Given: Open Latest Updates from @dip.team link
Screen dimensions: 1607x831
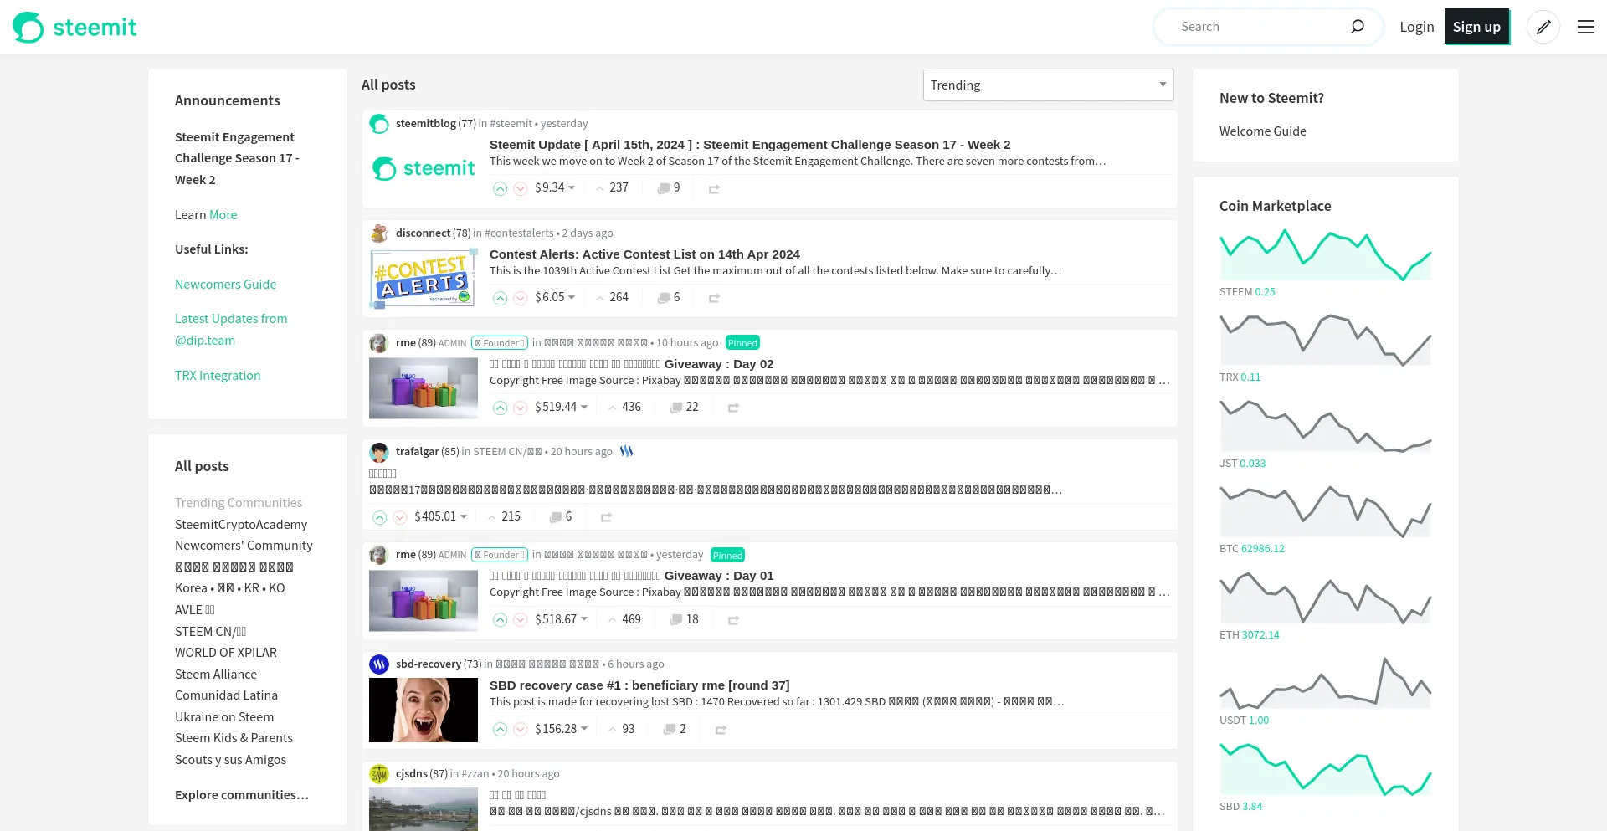Looking at the screenshot, I should (231, 330).
